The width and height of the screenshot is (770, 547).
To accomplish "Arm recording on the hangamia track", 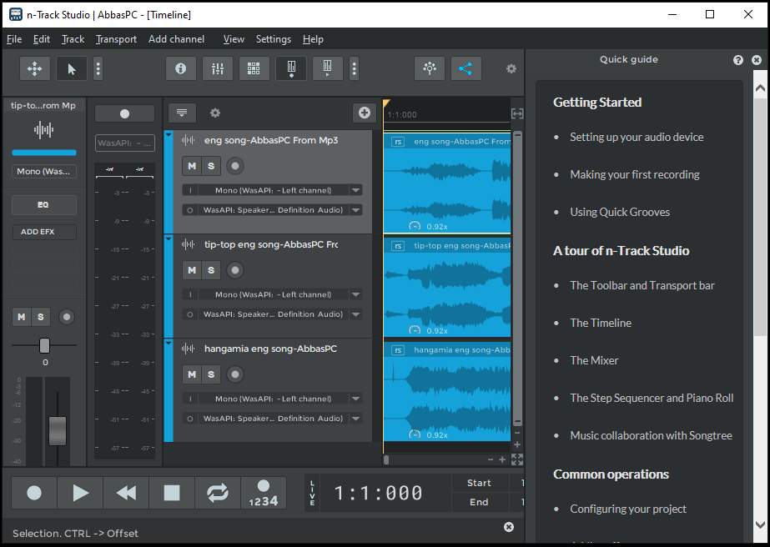I will 235,374.
